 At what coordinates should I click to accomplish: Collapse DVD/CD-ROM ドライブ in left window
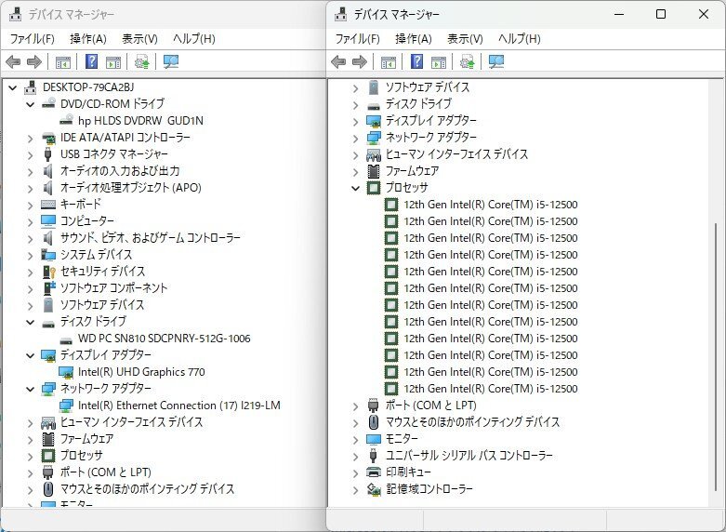point(30,104)
